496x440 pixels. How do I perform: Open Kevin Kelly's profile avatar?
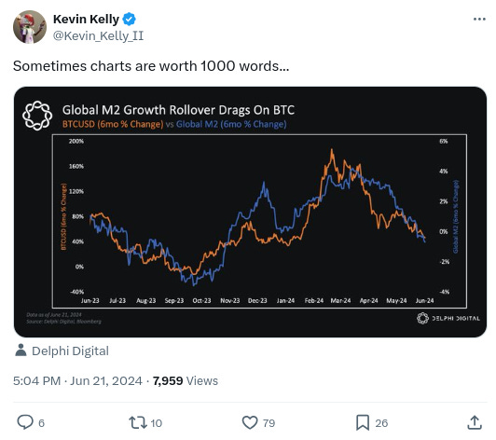click(x=30, y=27)
